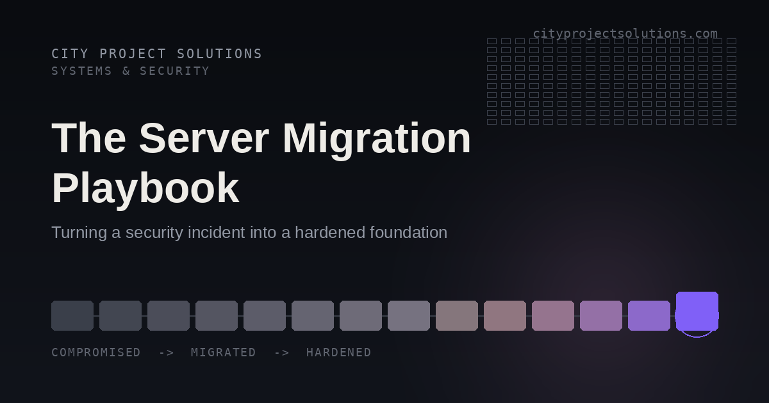Click the "MIGRATED" stage label
The image size is (769, 403).
click(224, 352)
